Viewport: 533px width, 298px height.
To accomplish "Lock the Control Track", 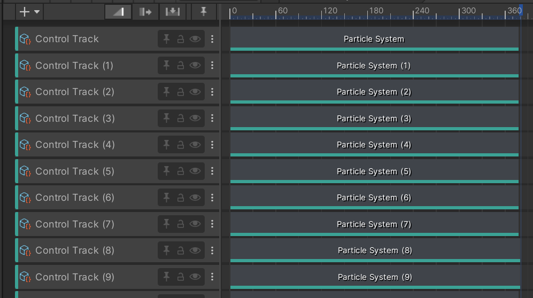I will click(181, 39).
